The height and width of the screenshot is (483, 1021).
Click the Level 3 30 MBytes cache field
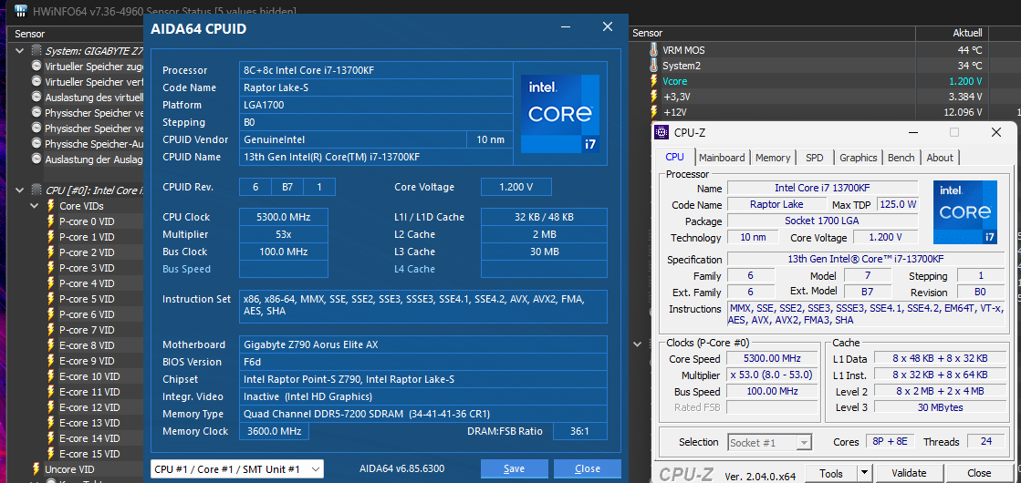pos(939,407)
